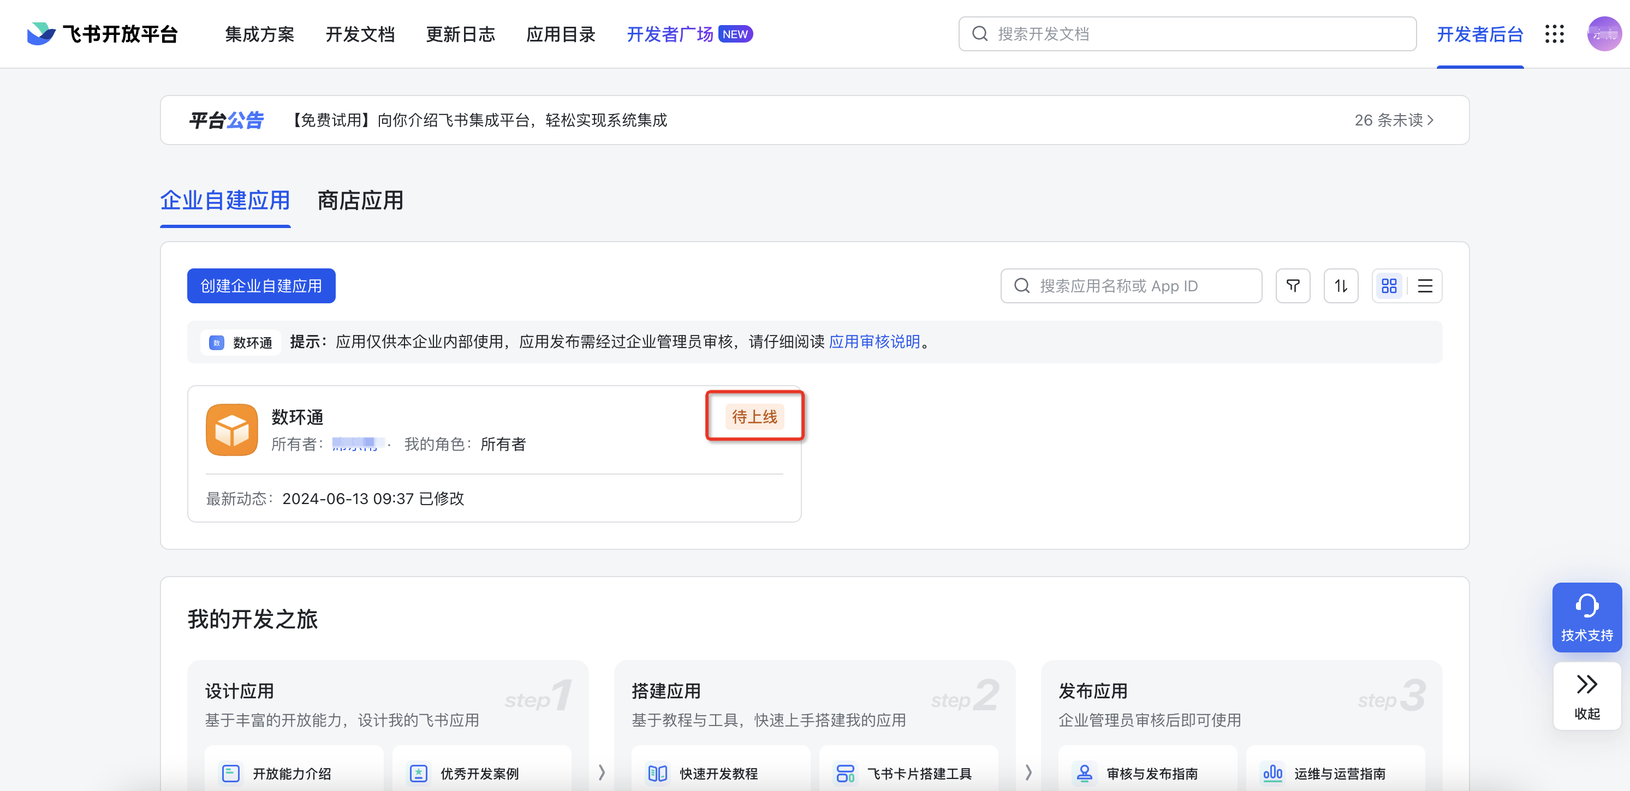Select the 商店应用 tab
The height and width of the screenshot is (791, 1630).
(360, 200)
